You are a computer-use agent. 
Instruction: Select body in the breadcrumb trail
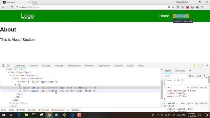[x=11, y=110]
